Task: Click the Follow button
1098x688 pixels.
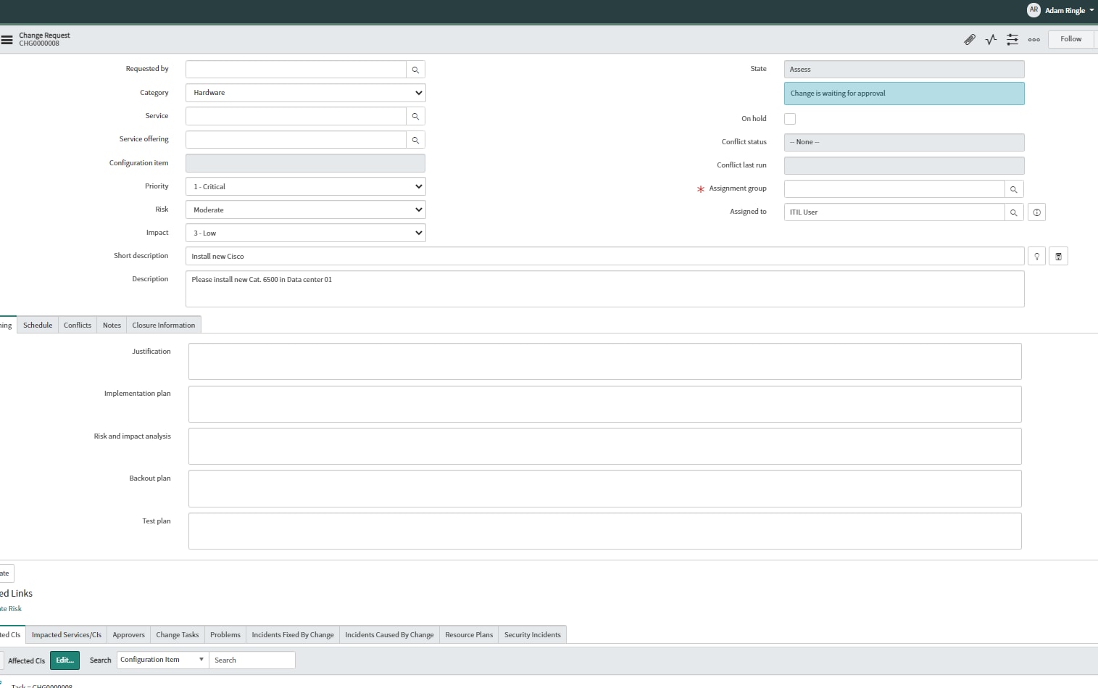Action: (x=1070, y=39)
